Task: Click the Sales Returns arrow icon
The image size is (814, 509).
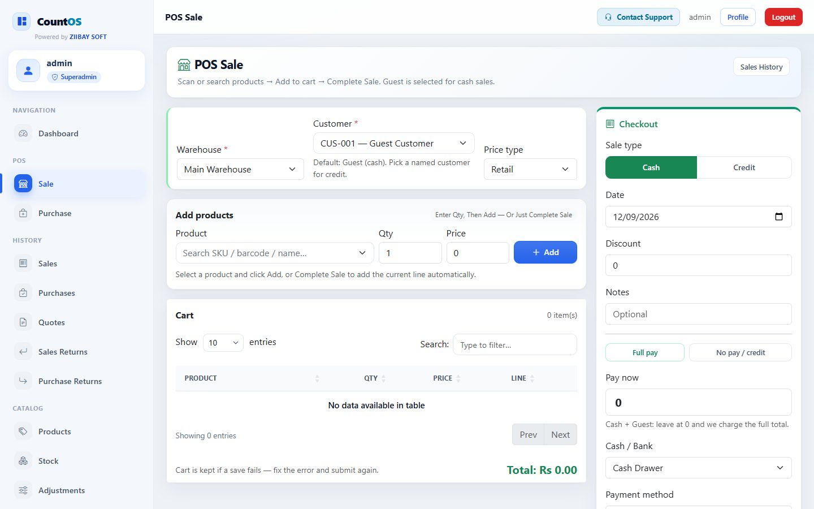Action: coord(23,352)
